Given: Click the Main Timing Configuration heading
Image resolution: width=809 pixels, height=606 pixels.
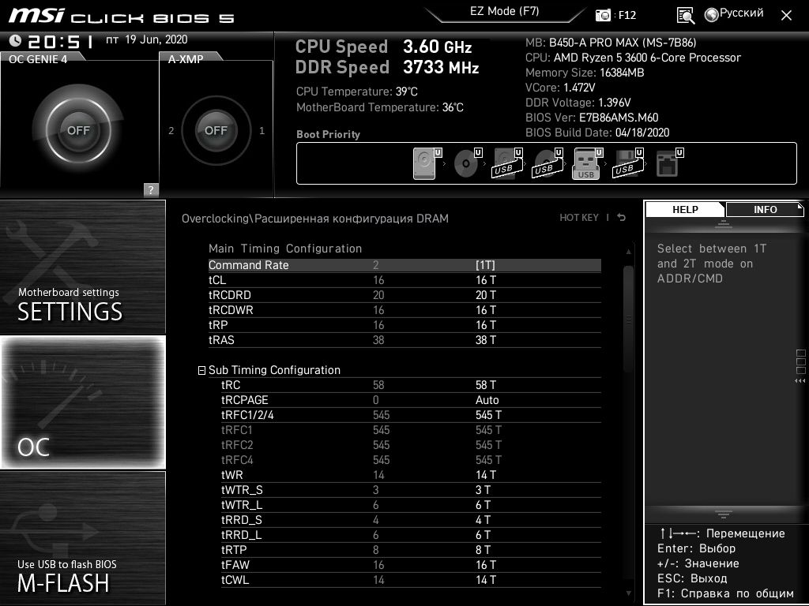Looking at the screenshot, I should pyautogui.click(x=284, y=249).
